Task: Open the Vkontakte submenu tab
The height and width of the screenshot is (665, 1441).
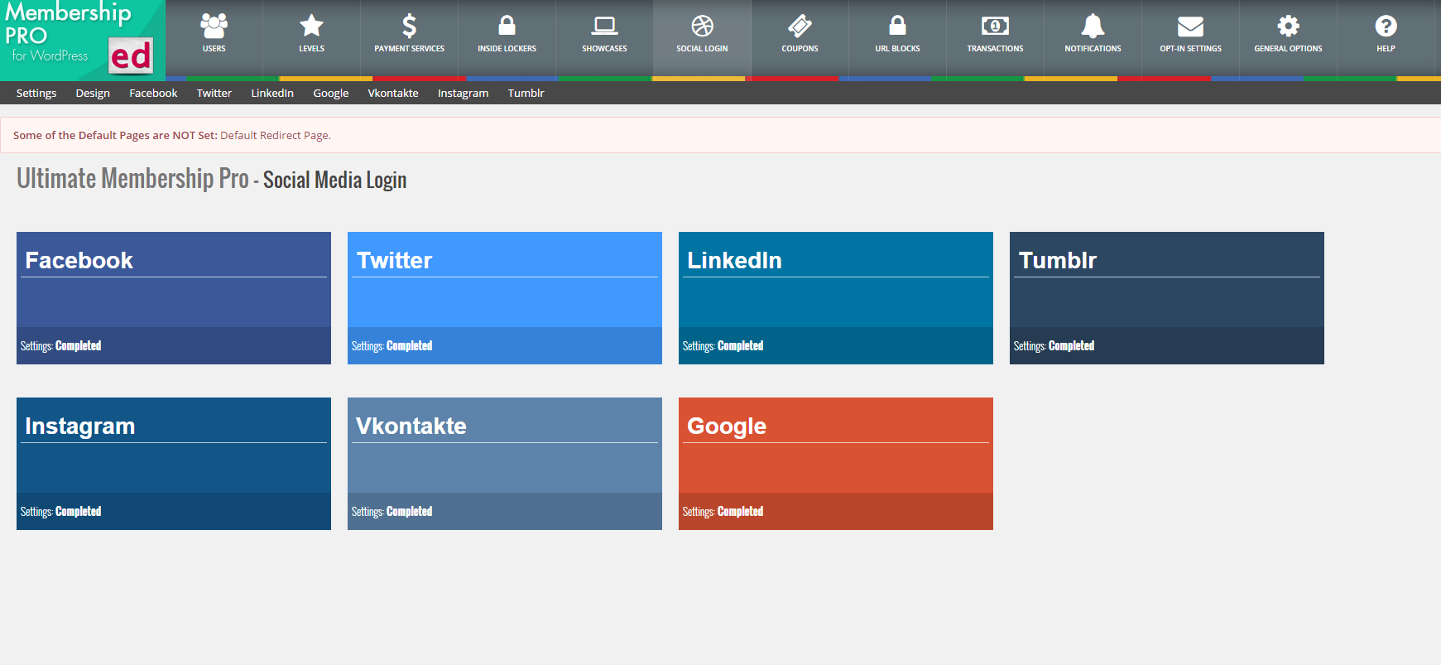Action: pos(393,93)
